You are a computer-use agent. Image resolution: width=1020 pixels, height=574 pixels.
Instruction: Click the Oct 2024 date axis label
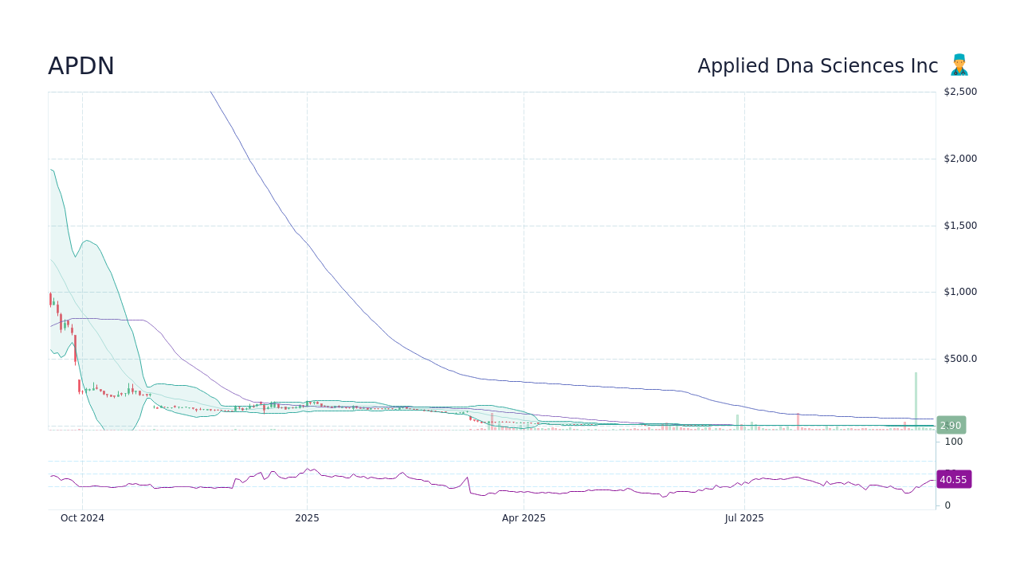82,517
